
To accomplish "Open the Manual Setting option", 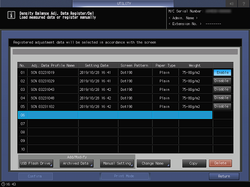I will pyautogui.click(x=117, y=163).
